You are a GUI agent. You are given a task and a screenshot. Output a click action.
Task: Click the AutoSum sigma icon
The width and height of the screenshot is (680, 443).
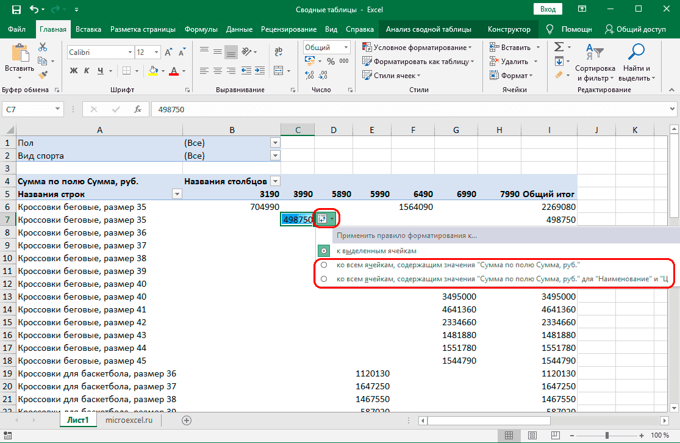558,47
